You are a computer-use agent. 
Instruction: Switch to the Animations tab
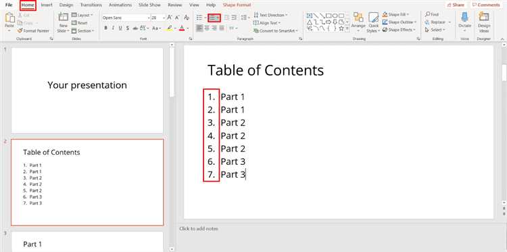tap(120, 5)
